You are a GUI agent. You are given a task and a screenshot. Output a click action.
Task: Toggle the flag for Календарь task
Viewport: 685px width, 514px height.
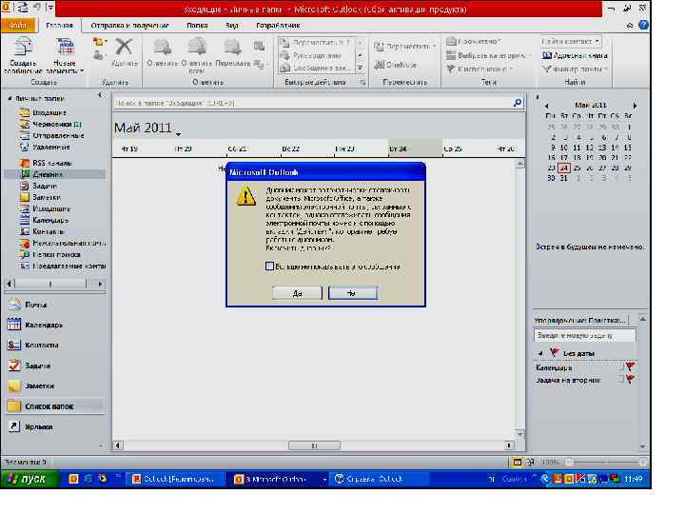630,366
